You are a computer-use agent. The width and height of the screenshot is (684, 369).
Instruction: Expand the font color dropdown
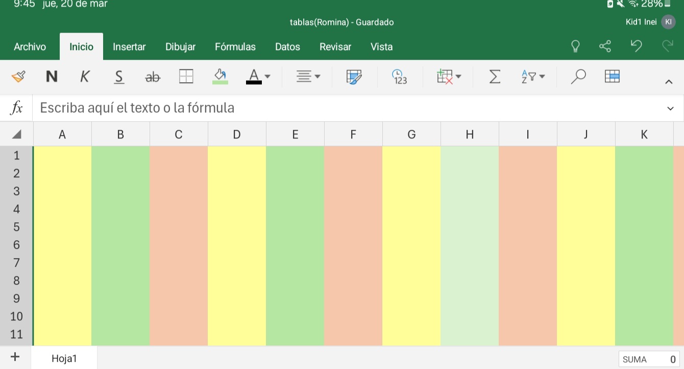click(x=267, y=77)
